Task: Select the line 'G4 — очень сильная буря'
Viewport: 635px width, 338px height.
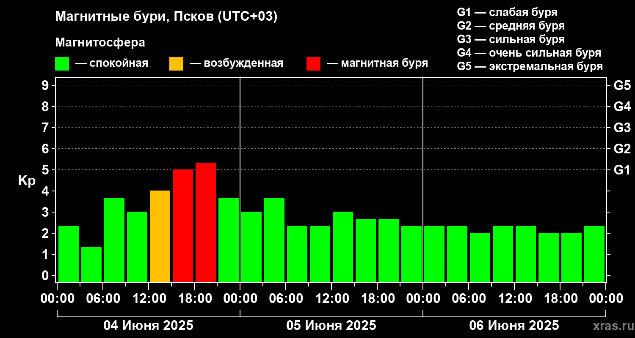Action: coord(529,53)
